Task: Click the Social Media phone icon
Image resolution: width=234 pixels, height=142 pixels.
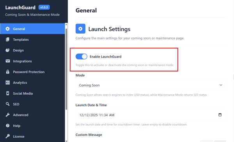Action: [8, 93]
